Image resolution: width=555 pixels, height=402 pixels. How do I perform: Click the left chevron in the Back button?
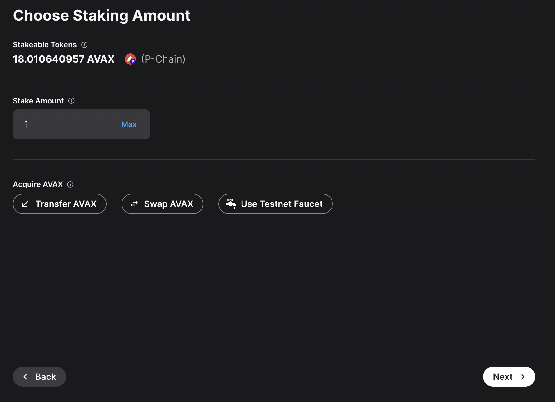point(26,377)
